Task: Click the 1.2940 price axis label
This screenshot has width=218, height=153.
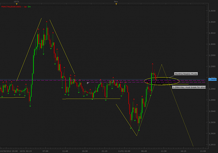Action: click(212, 111)
